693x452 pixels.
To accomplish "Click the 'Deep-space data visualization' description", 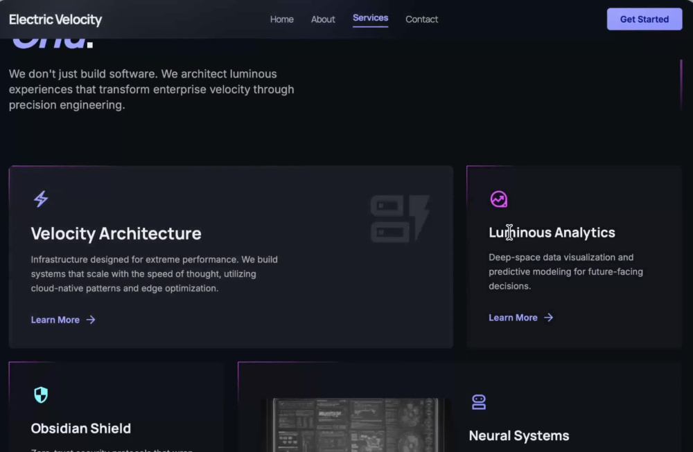I will coord(565,271).
